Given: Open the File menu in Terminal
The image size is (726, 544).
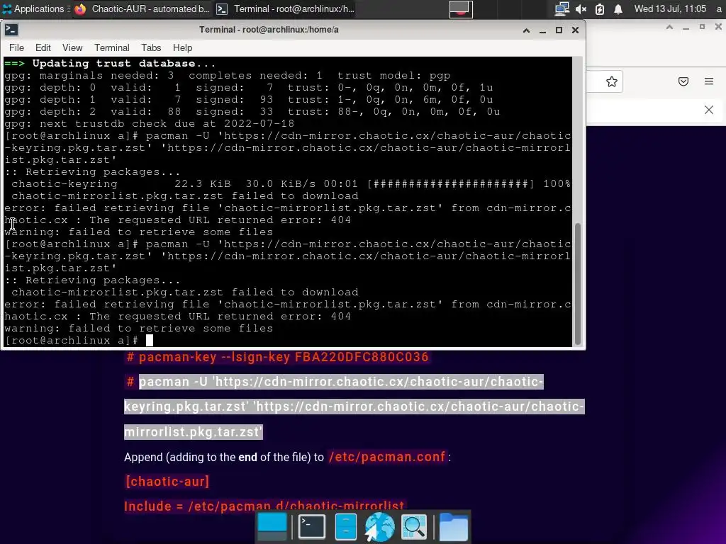Looking at the screenshot, I should (17, 47).
